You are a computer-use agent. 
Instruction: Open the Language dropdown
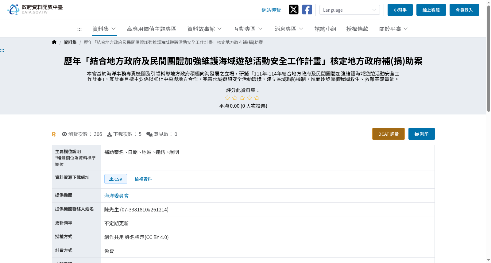tap(350, 10)
